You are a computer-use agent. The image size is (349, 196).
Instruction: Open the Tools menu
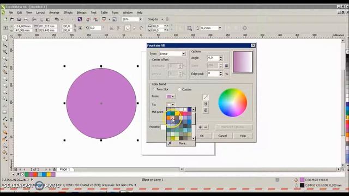[115, 13]
